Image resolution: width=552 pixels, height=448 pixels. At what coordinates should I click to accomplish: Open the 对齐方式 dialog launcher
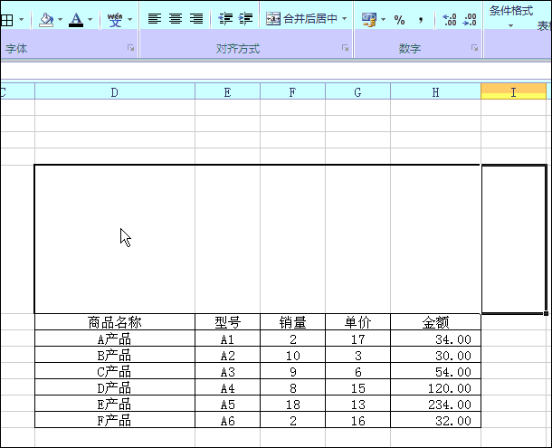[x=345, y=48]
